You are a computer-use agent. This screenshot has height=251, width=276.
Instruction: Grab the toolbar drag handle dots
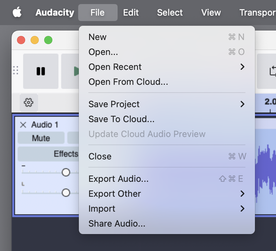coord(16,71)
